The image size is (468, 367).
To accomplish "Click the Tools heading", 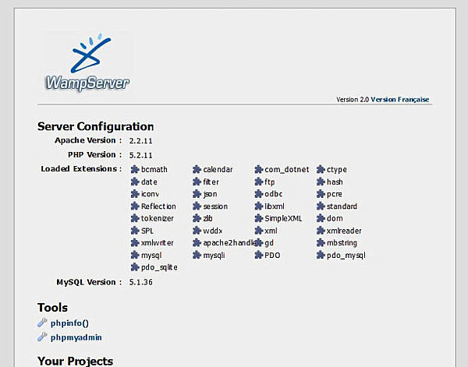I will (52, 308).
